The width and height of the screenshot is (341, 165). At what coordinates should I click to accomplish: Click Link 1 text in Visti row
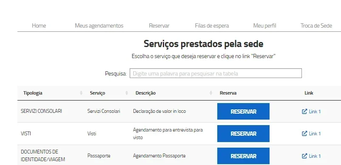[315, 133]
